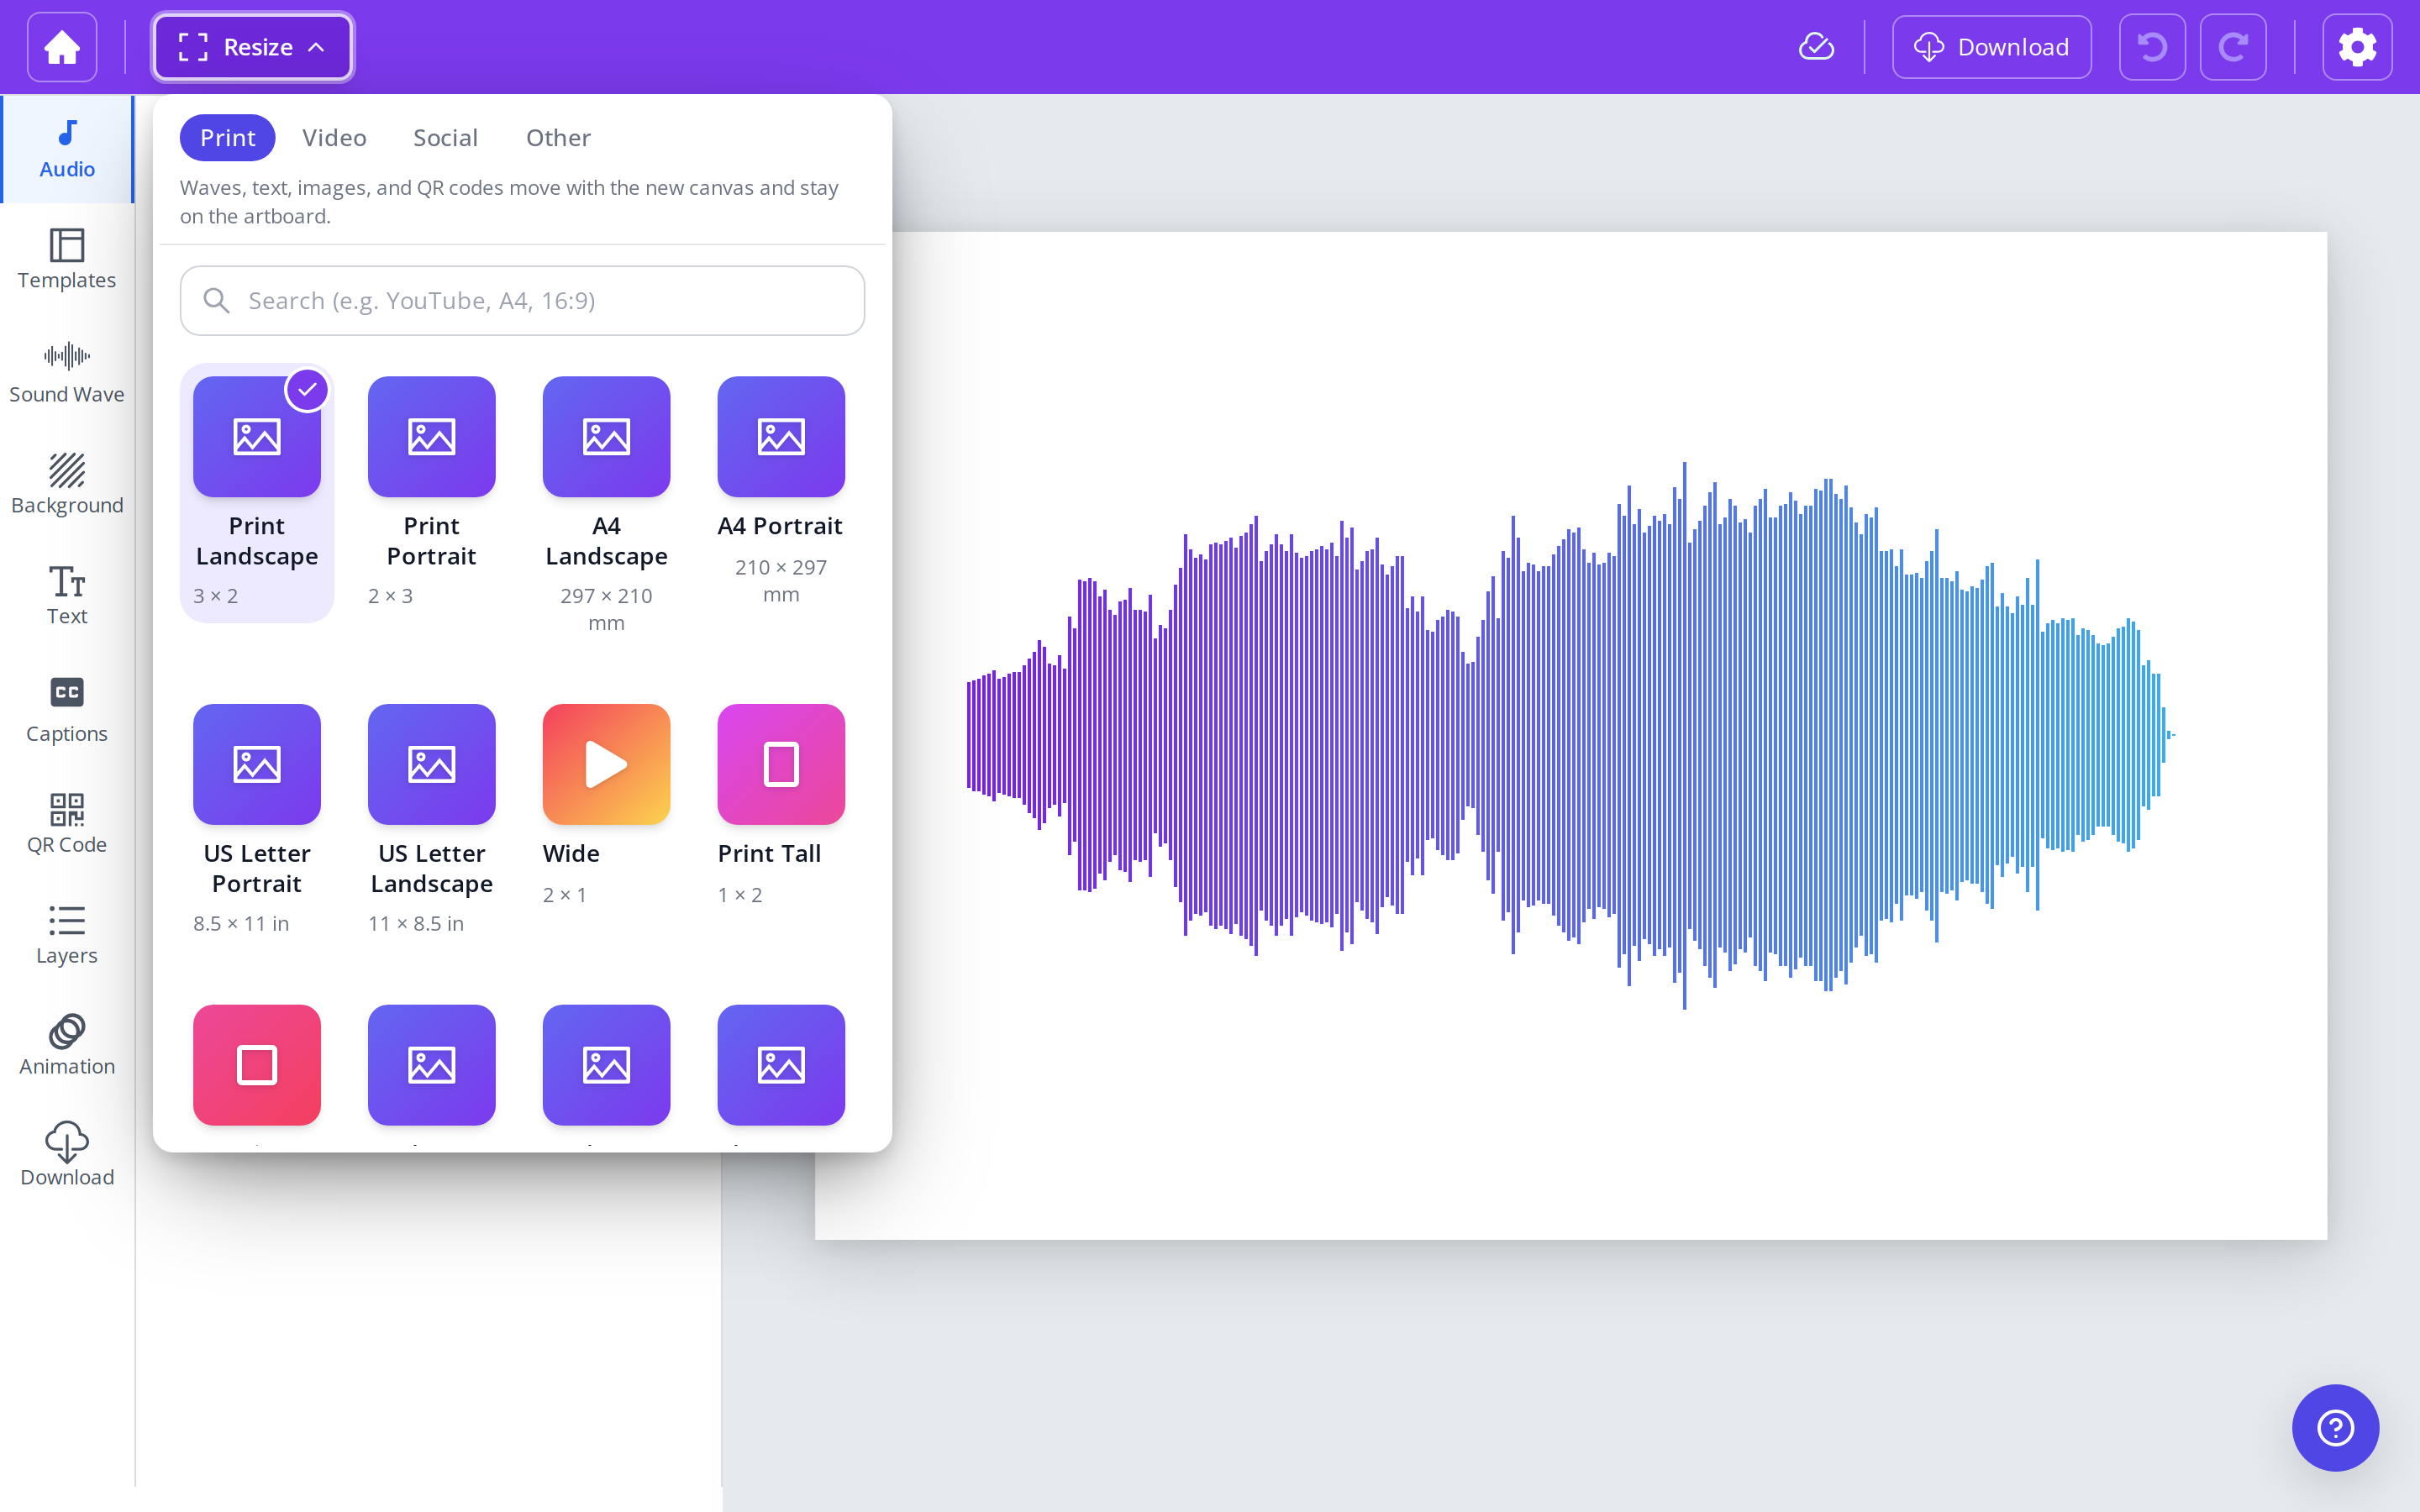Pick the US Letter Landscape preset
2420x1512 pixels.
(x=432, y=821)
